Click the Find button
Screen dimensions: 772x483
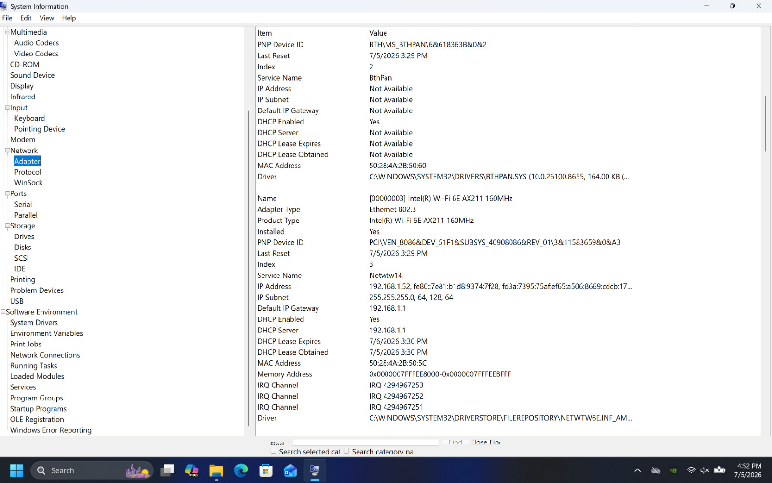[x=455, y=442]
